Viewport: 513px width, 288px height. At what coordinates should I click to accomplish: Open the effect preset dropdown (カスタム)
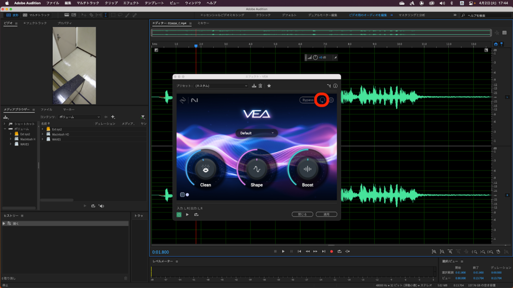(221, 86)
